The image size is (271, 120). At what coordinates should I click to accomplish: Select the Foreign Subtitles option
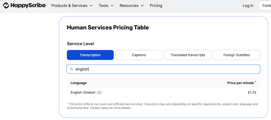tap(236, 55)
